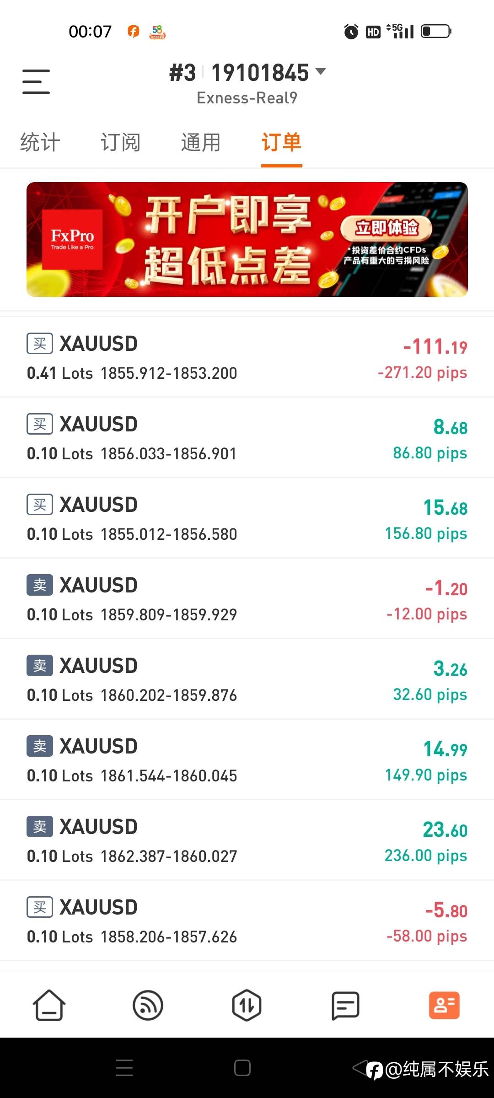The image size is (494, 1098).
Task: Open the hamburger side menu
Action: click(36, 82)
